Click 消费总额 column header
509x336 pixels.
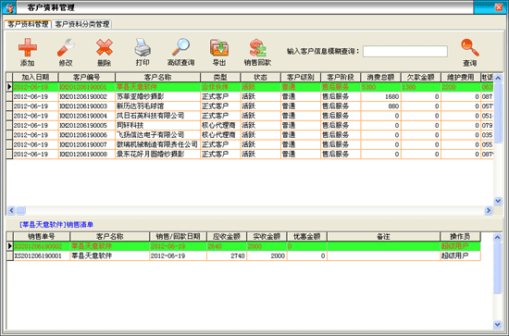[x=380, y=77]
